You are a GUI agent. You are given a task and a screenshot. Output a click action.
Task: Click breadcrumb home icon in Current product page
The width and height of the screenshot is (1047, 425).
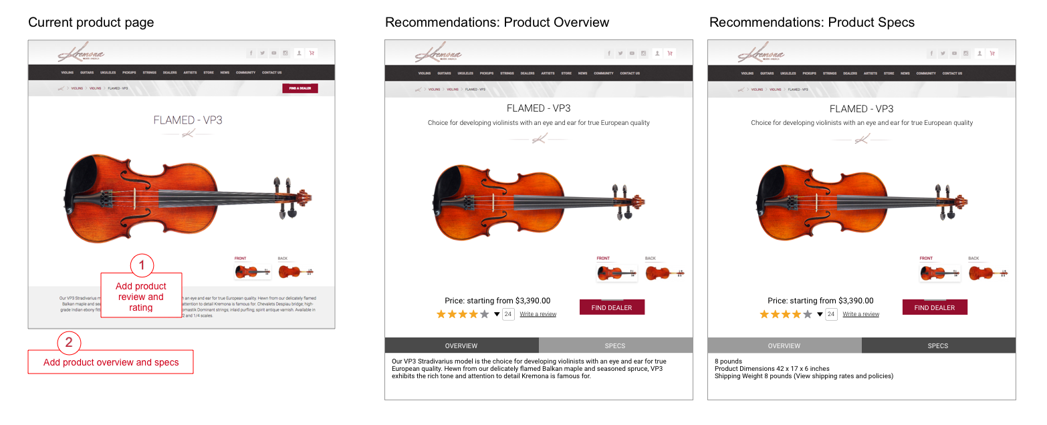pos(60,88)
